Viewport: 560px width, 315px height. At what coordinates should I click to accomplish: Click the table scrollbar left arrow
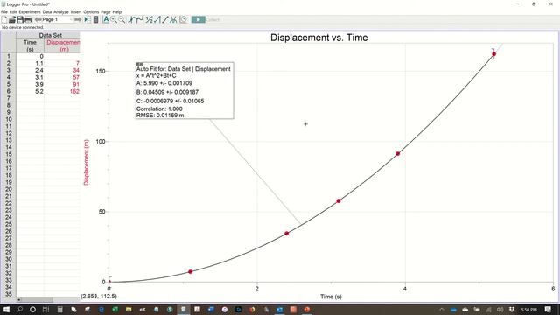(19, 299)
